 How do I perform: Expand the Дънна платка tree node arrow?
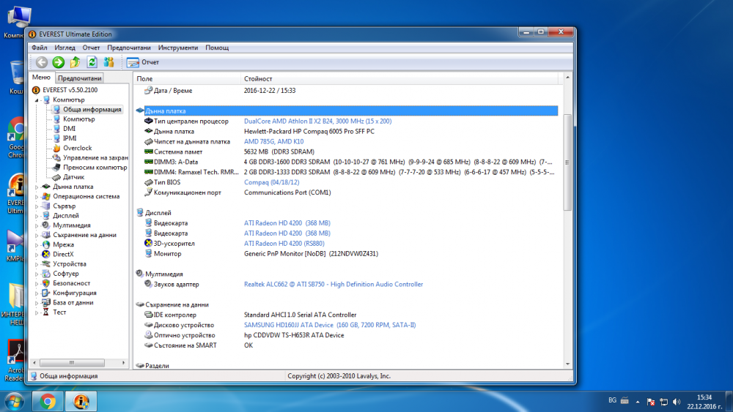pos(37,187)
